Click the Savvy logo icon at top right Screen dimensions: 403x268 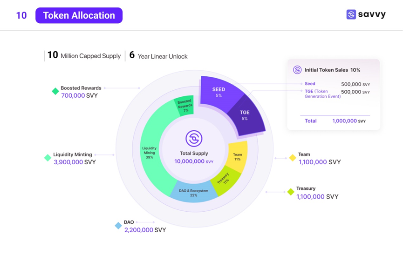tap(351, 15)
